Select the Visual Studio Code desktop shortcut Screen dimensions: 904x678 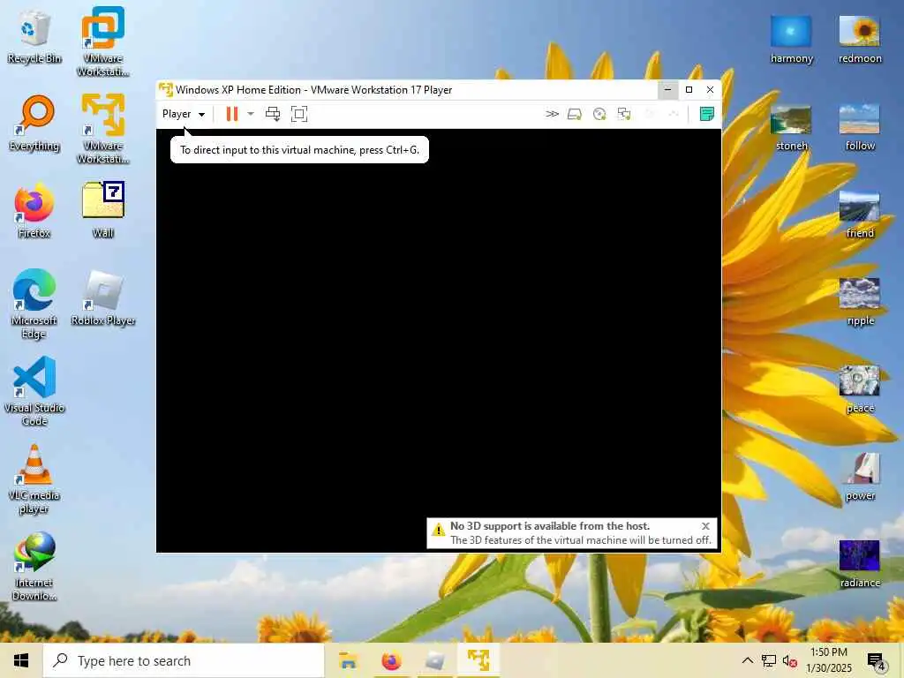pyautogui.click(x=34, y=391)
